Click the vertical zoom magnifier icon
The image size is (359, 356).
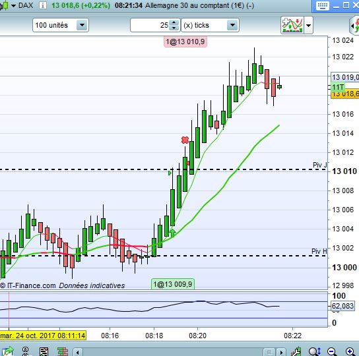coord(315,351)
